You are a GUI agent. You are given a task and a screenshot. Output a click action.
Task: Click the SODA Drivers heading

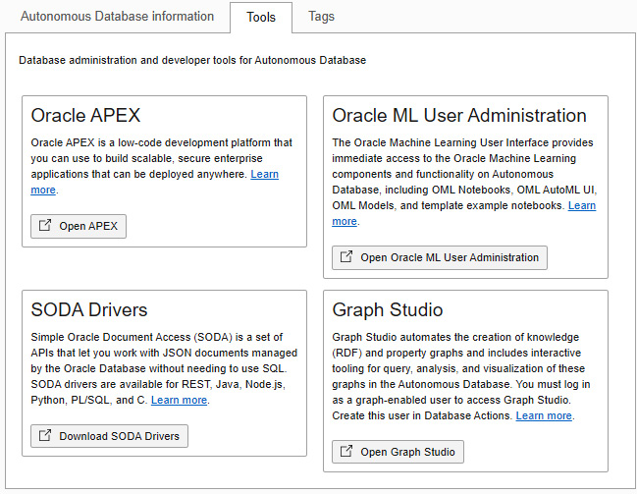pyautogui.click(x=89, y=309)
